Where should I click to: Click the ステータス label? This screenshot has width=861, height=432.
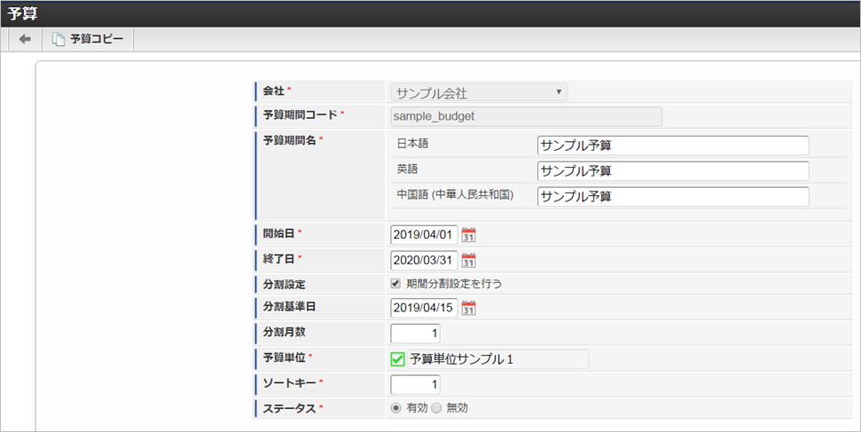coord(290,408)
